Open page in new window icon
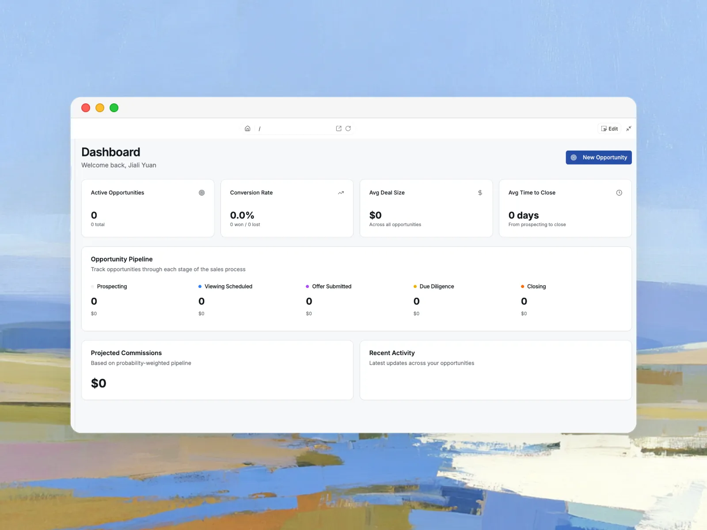 pyautogui.click(x=338, y=129)
